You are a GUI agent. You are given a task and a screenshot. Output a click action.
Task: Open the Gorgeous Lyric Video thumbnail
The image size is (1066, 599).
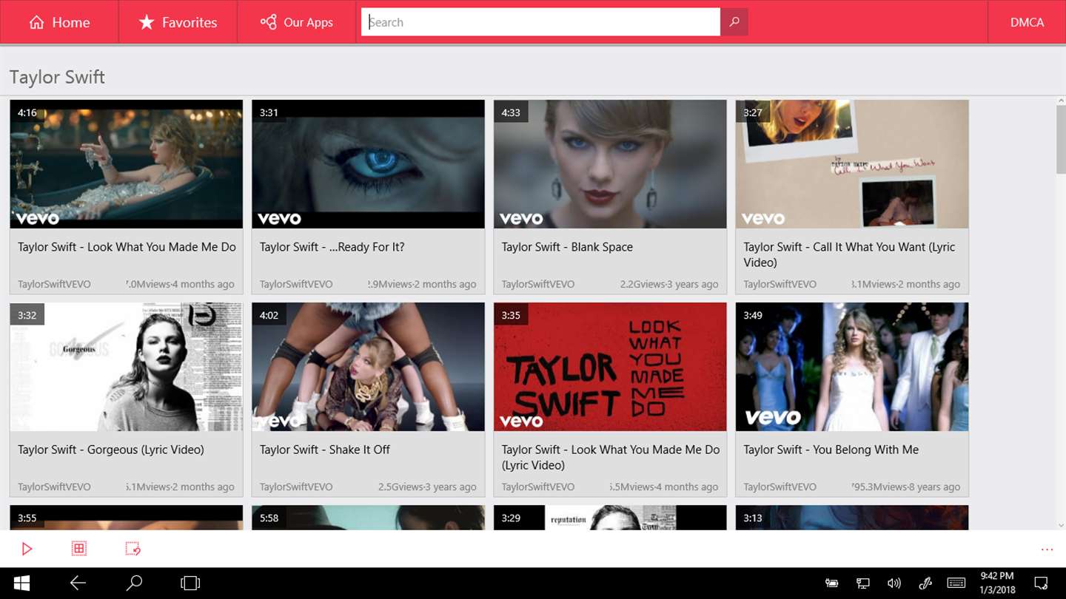(x=126, y=367)
